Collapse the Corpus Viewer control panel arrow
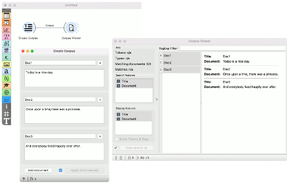The width and height of the screenshot is (287, 183). [157, 99]
